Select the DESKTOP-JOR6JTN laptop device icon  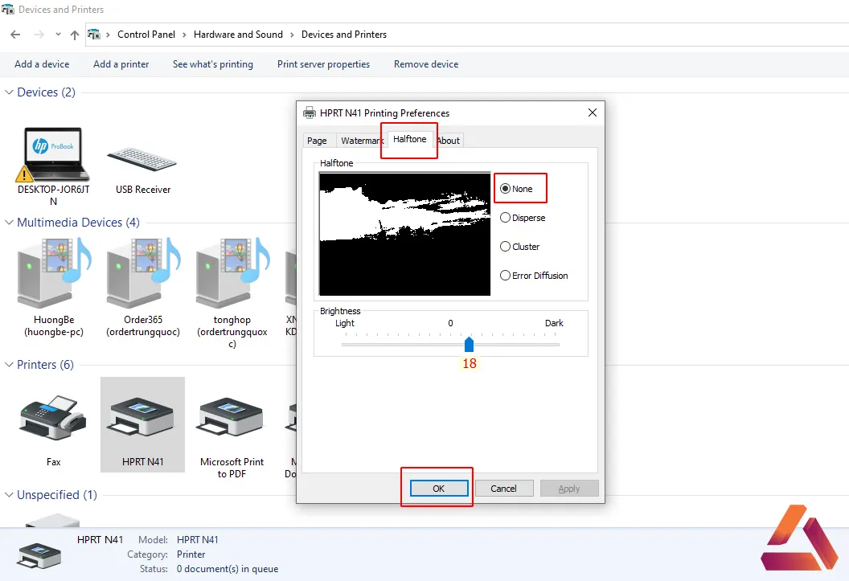(x=53, y=155)
